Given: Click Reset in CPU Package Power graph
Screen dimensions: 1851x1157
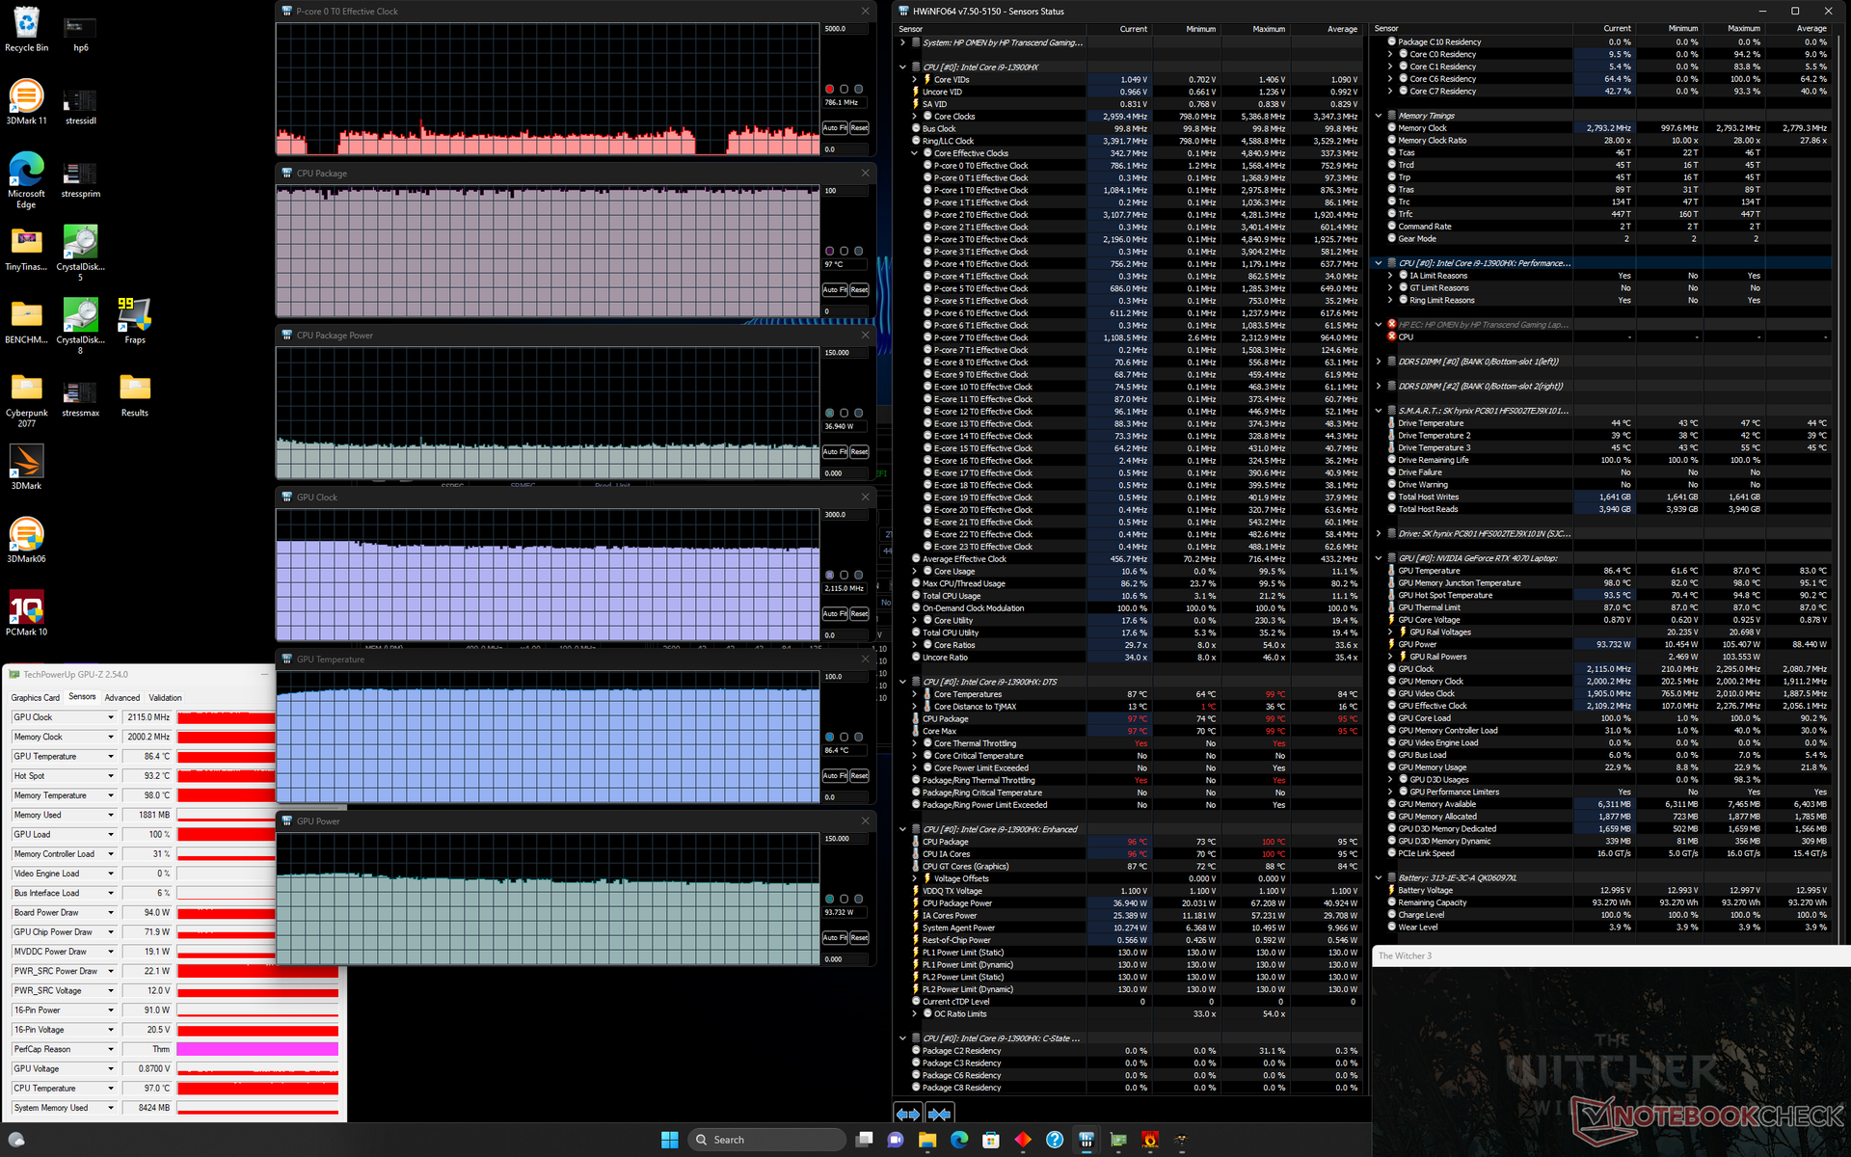Looking at the screenshot, I should (x=859, y=452).
